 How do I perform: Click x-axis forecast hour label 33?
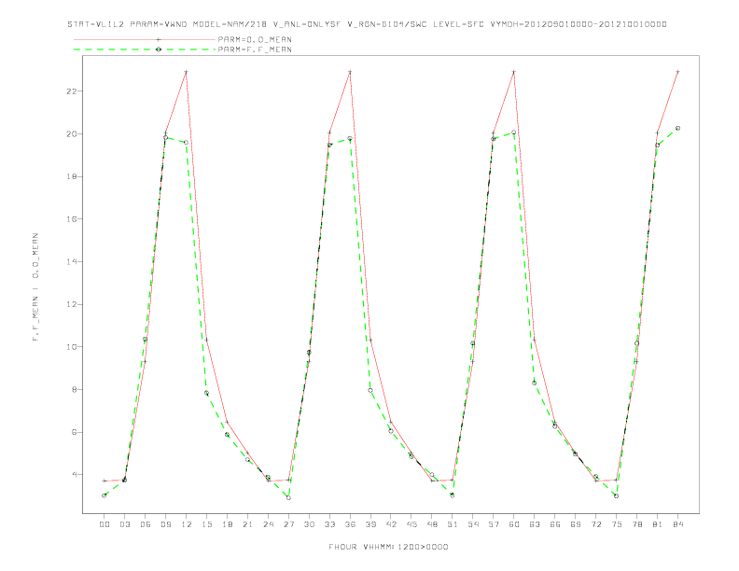click(x=329, y=524)
